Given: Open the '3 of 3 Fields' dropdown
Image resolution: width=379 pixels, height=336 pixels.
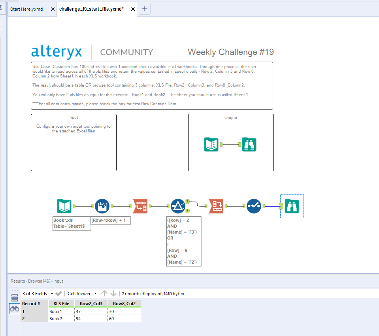Looking at the screenshot, I should click(x=38, y=293).
